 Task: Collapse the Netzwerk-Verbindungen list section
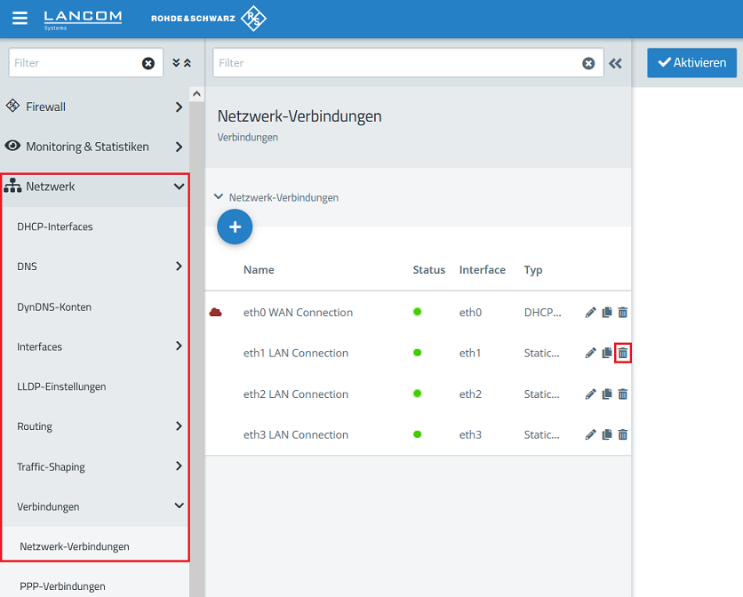click(219, 197)
